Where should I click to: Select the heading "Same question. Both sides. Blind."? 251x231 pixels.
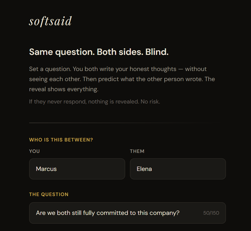click(99, 52)
